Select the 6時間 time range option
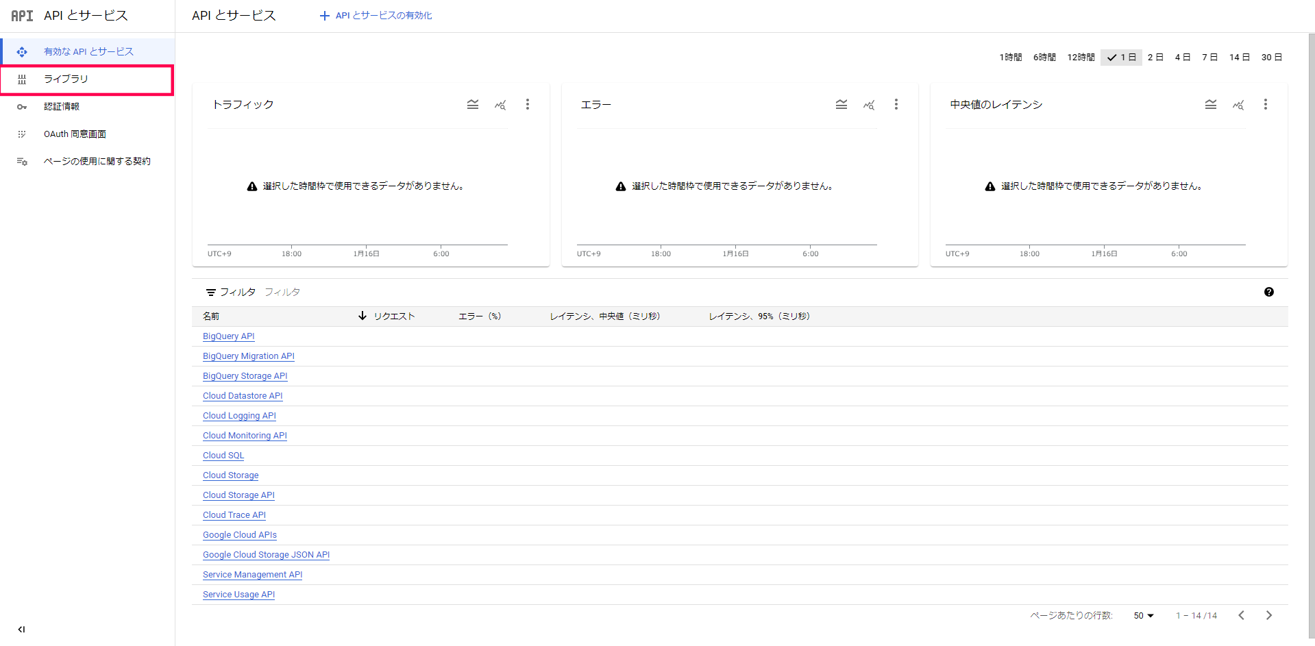The height and width of the screenshot is (646, 1315). pyautogui.click(x=1044, y=57)
